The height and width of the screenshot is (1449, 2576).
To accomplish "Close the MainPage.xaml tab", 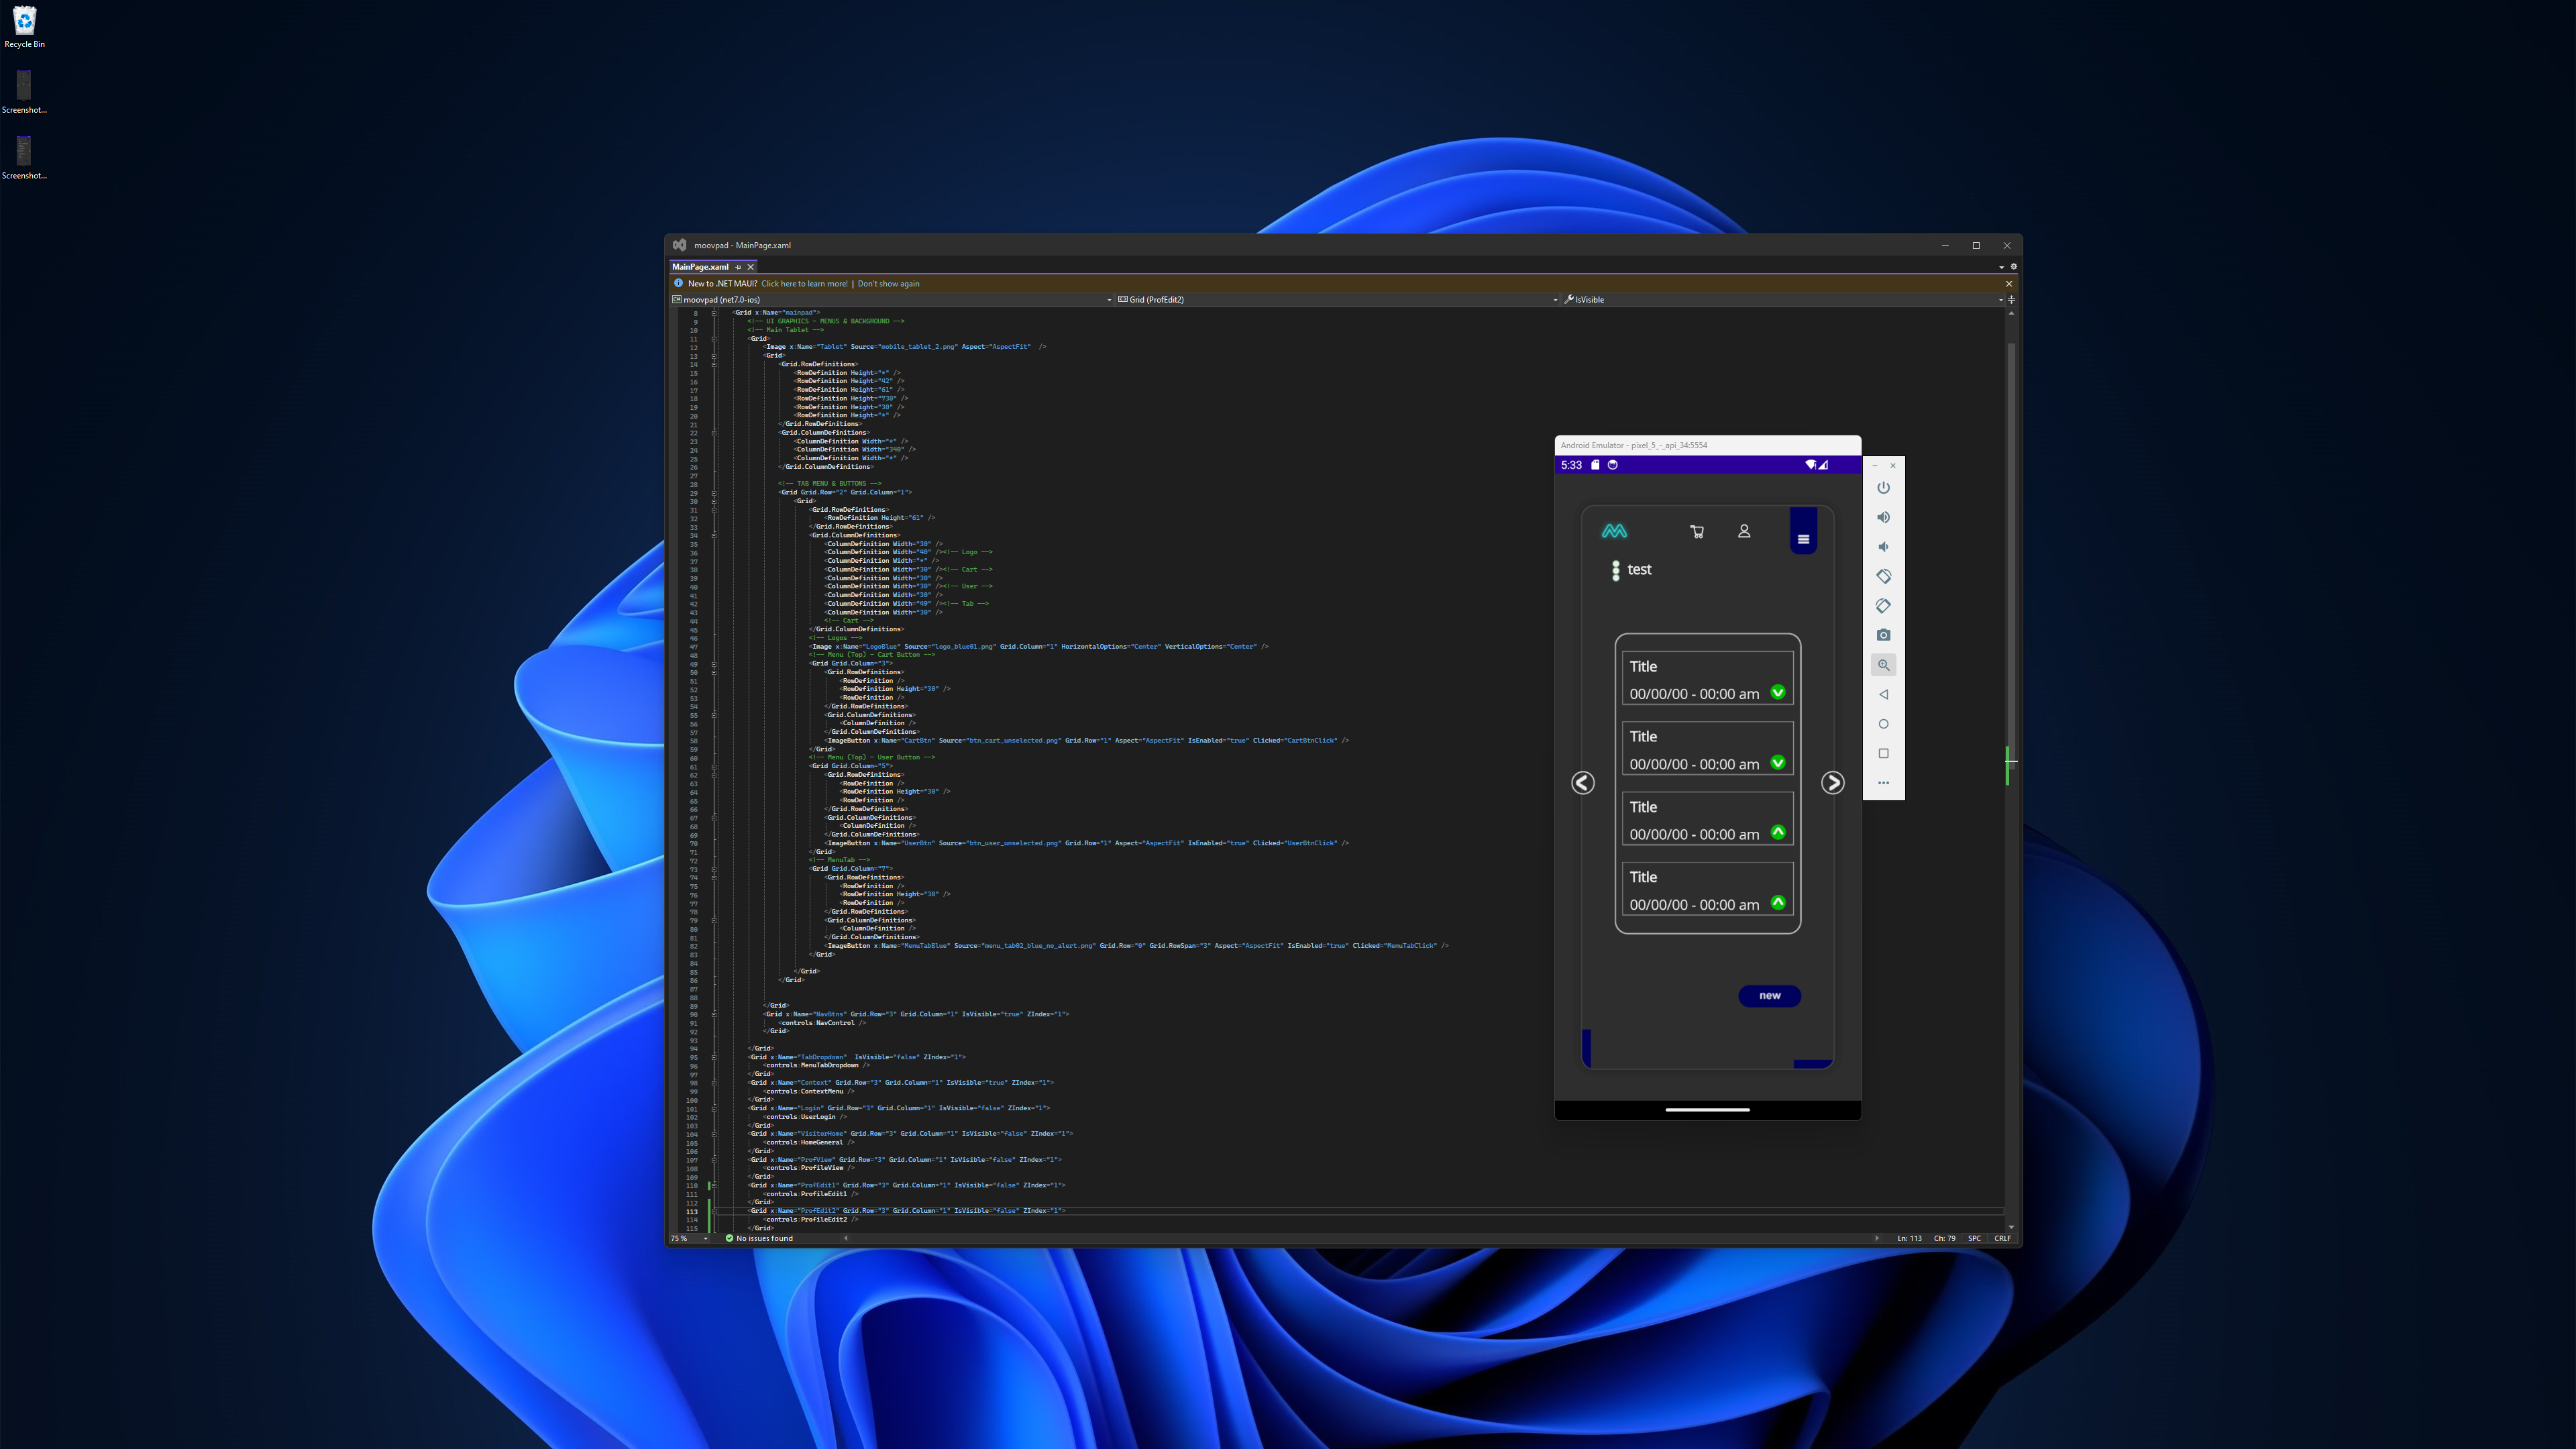I will pos(750,267).
